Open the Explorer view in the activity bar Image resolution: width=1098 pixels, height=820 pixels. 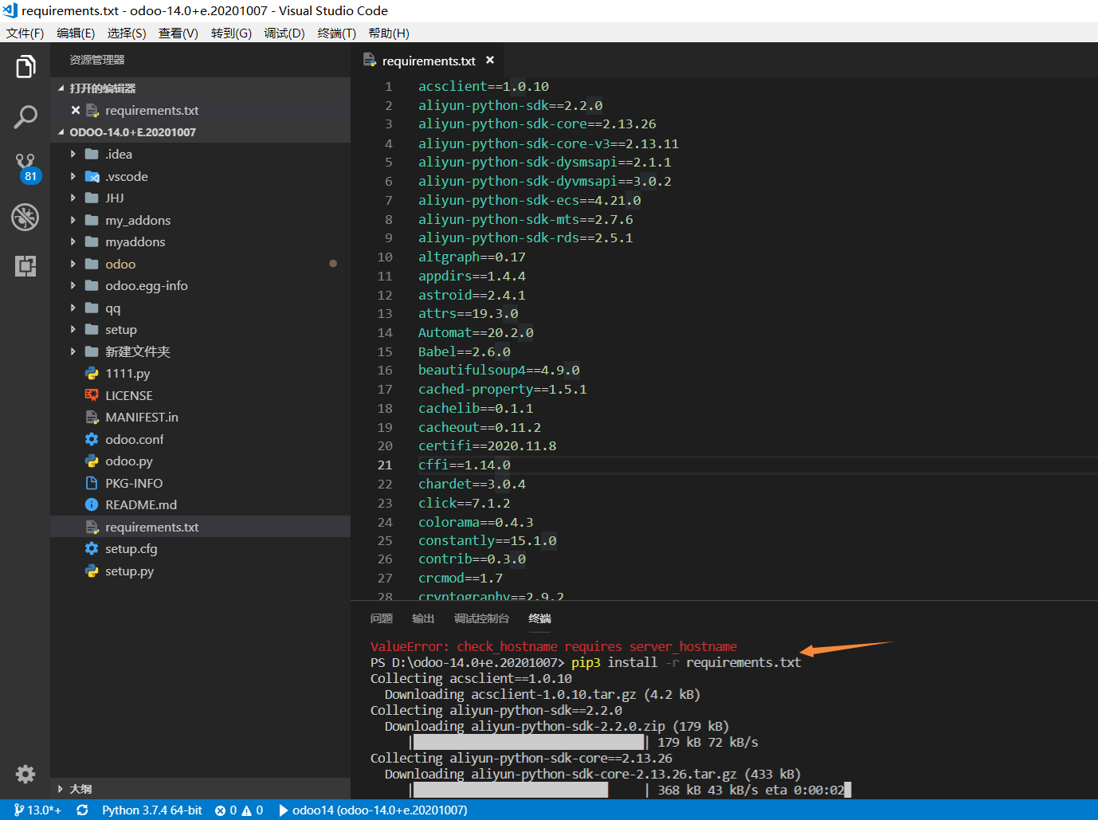25,67
